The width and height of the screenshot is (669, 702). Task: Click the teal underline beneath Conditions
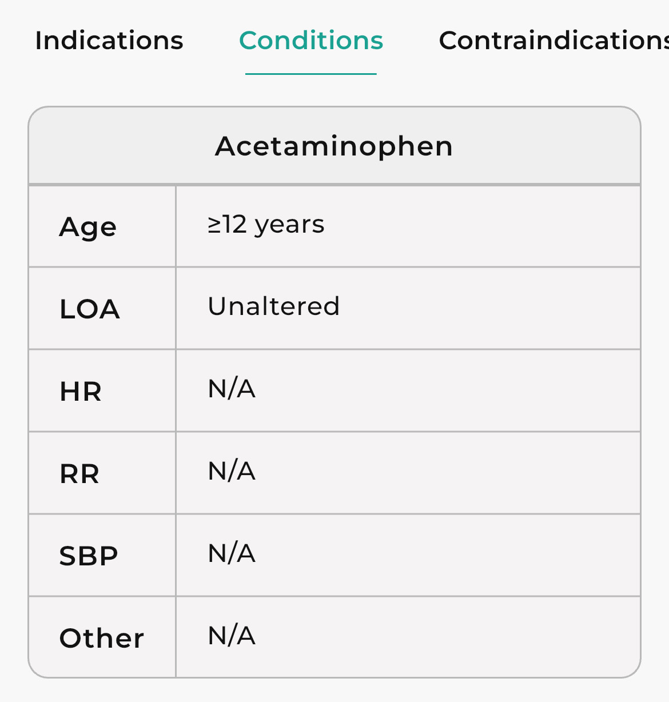[311, 74]
